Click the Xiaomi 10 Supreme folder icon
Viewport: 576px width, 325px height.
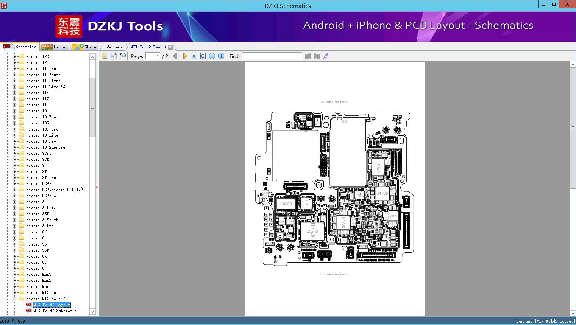(x=22, y=147)
